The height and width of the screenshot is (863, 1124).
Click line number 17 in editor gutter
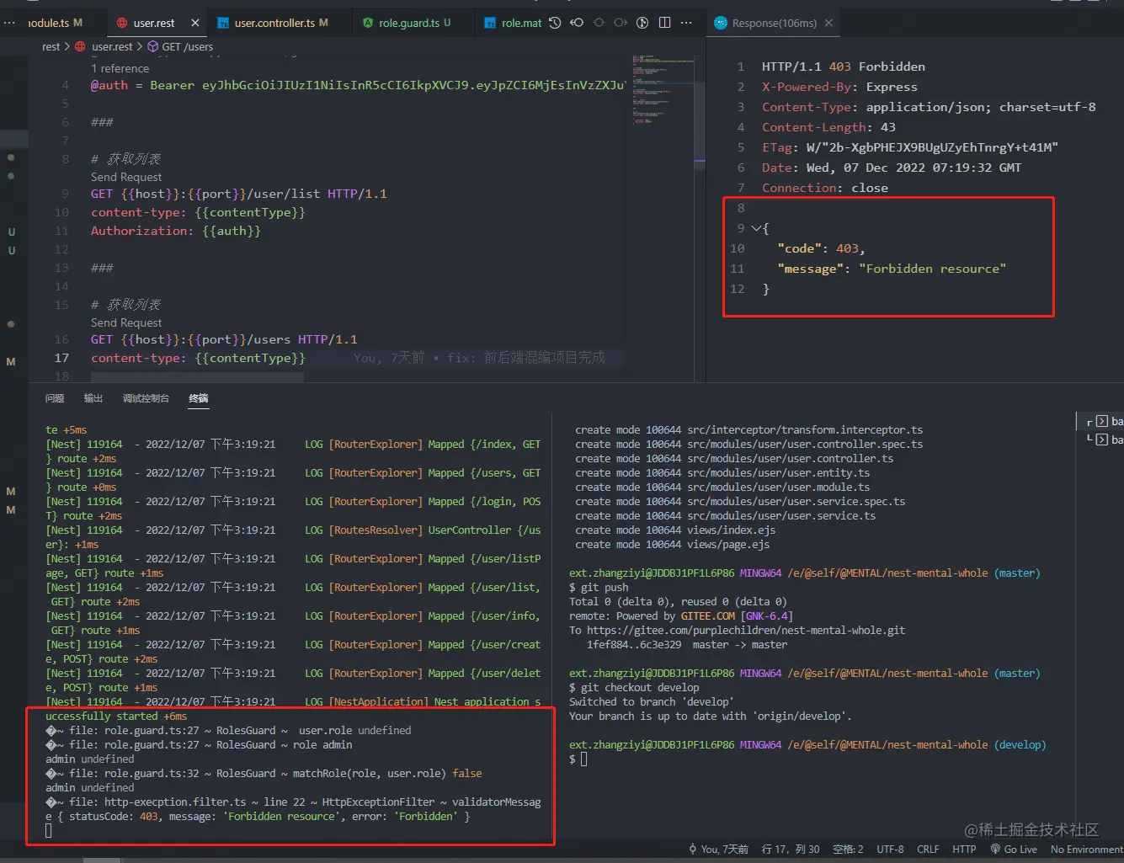tap(61, 358)
